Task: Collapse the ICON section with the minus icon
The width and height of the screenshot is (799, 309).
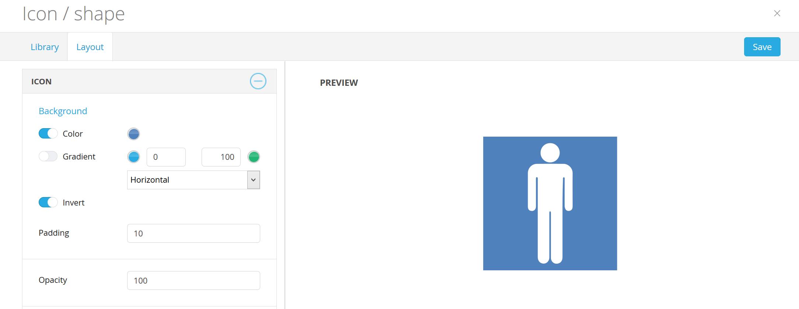Action: (258, 81)
